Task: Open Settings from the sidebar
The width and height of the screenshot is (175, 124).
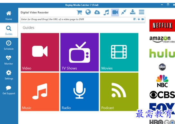Action: [x=9, y=75]
